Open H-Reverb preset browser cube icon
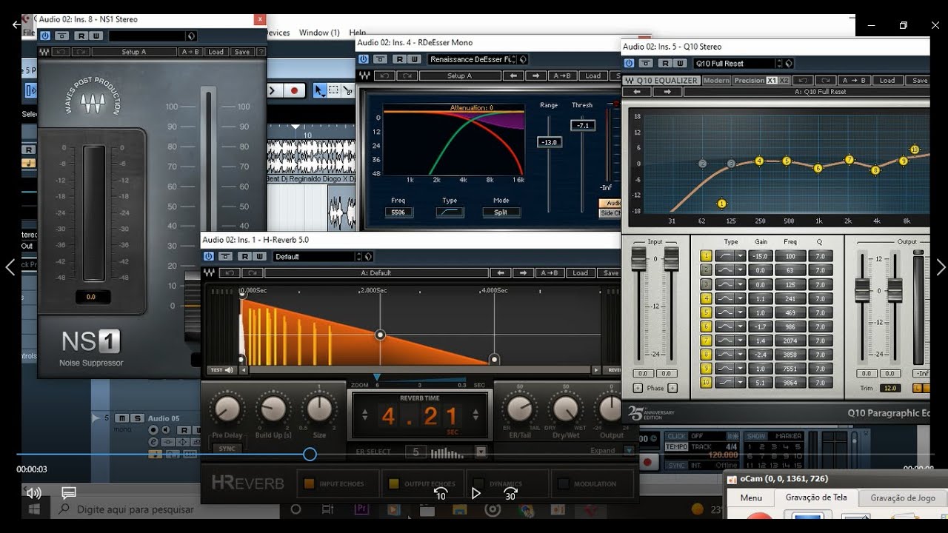Screen dimensions: 948x533 pyautogui.click(x=368, y=256)
